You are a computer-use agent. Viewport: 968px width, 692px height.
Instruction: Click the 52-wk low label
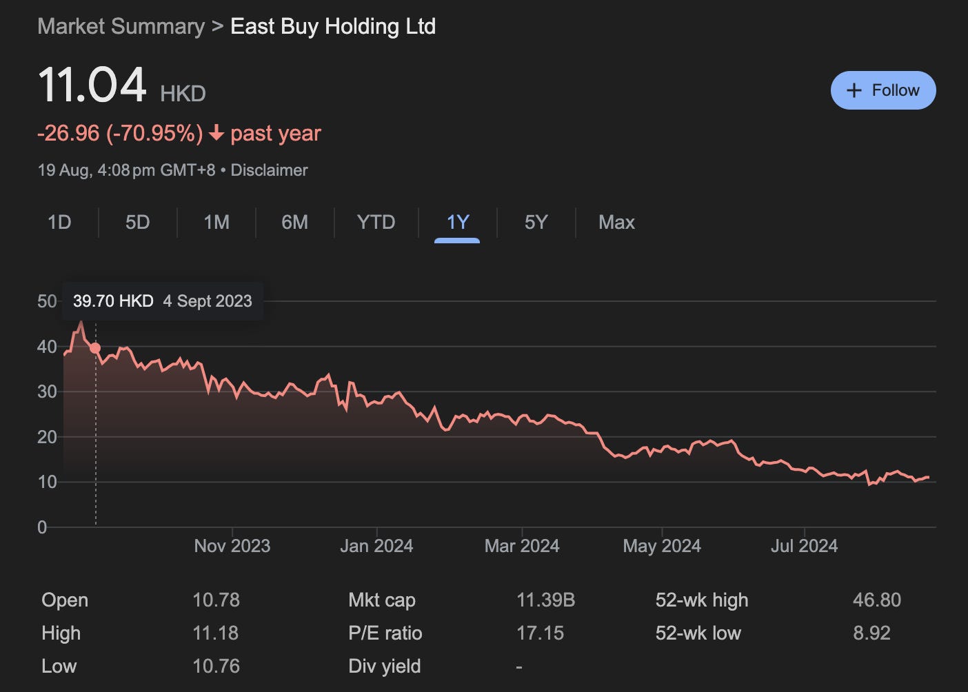pos(698,633)
